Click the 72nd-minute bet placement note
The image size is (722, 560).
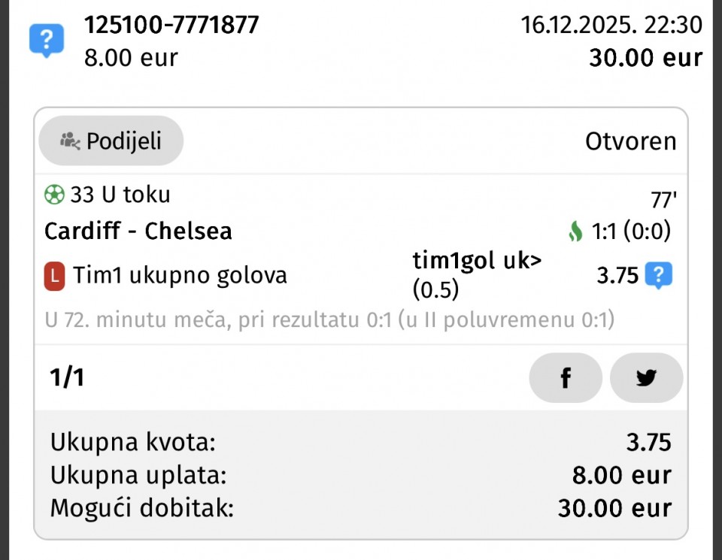pyautogui.click(x=329, y=321)
